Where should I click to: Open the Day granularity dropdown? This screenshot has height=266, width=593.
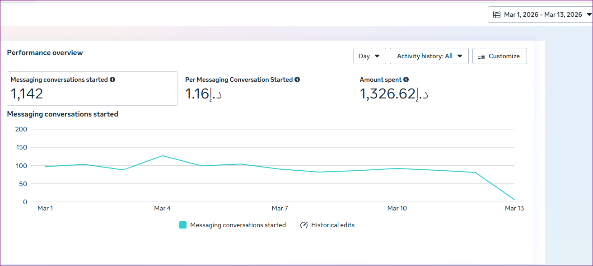click(369, 56)
